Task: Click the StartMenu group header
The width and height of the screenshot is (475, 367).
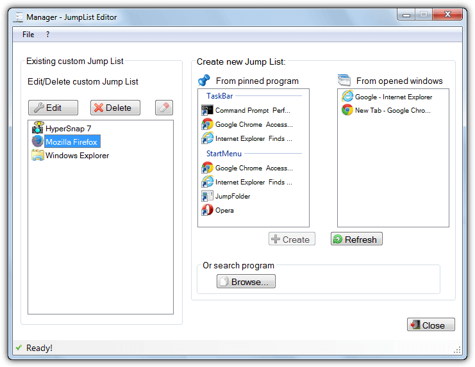Action: (x=224, y=153)
